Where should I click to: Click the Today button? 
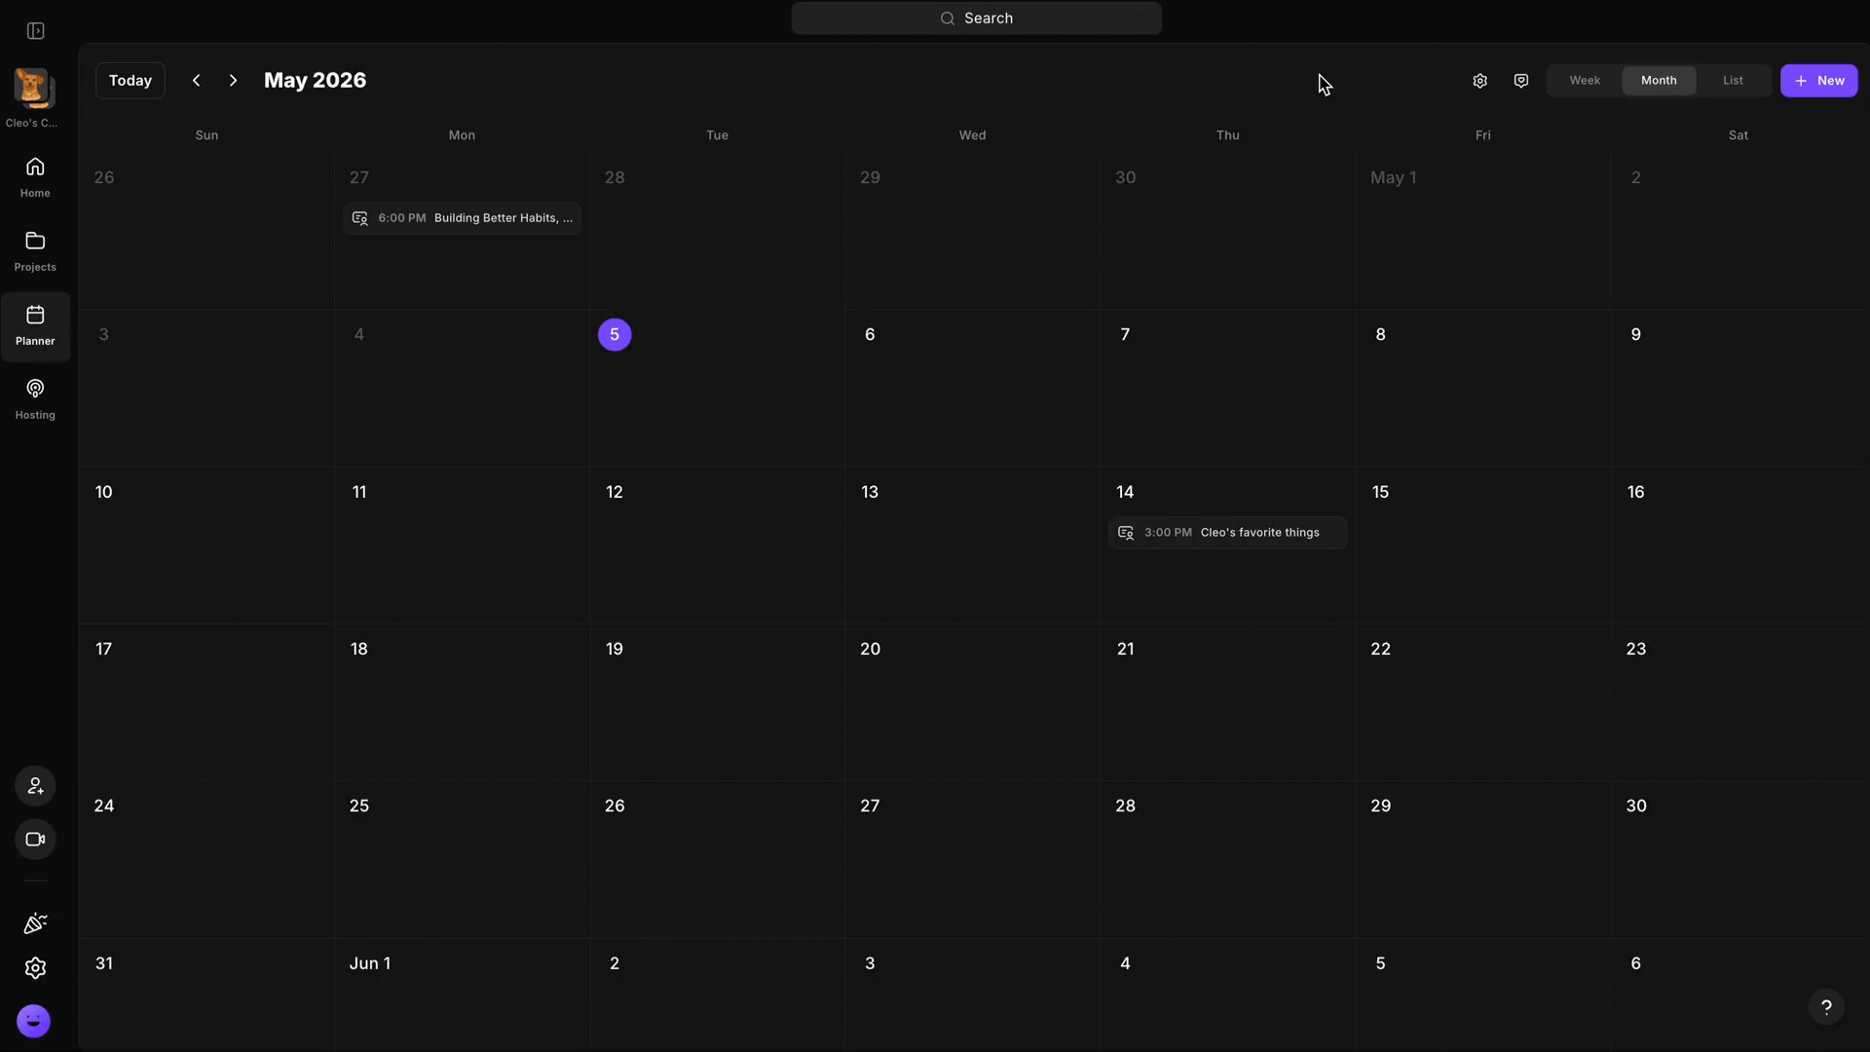(x=131, y=81)
